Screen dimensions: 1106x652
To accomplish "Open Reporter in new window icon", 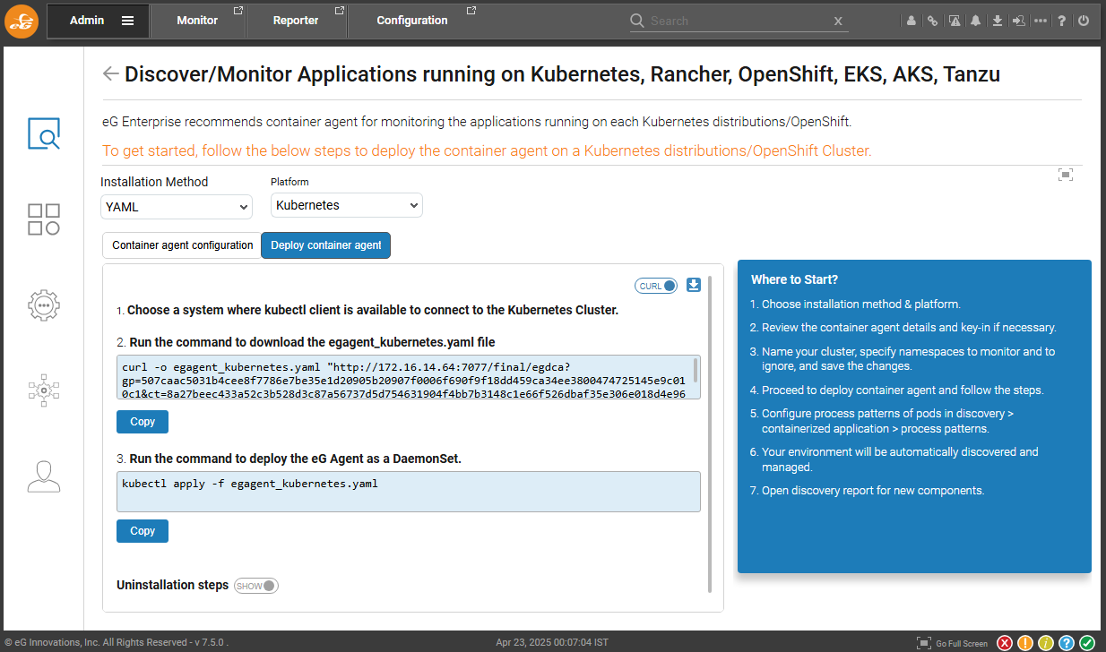I will tap(339, 11).
